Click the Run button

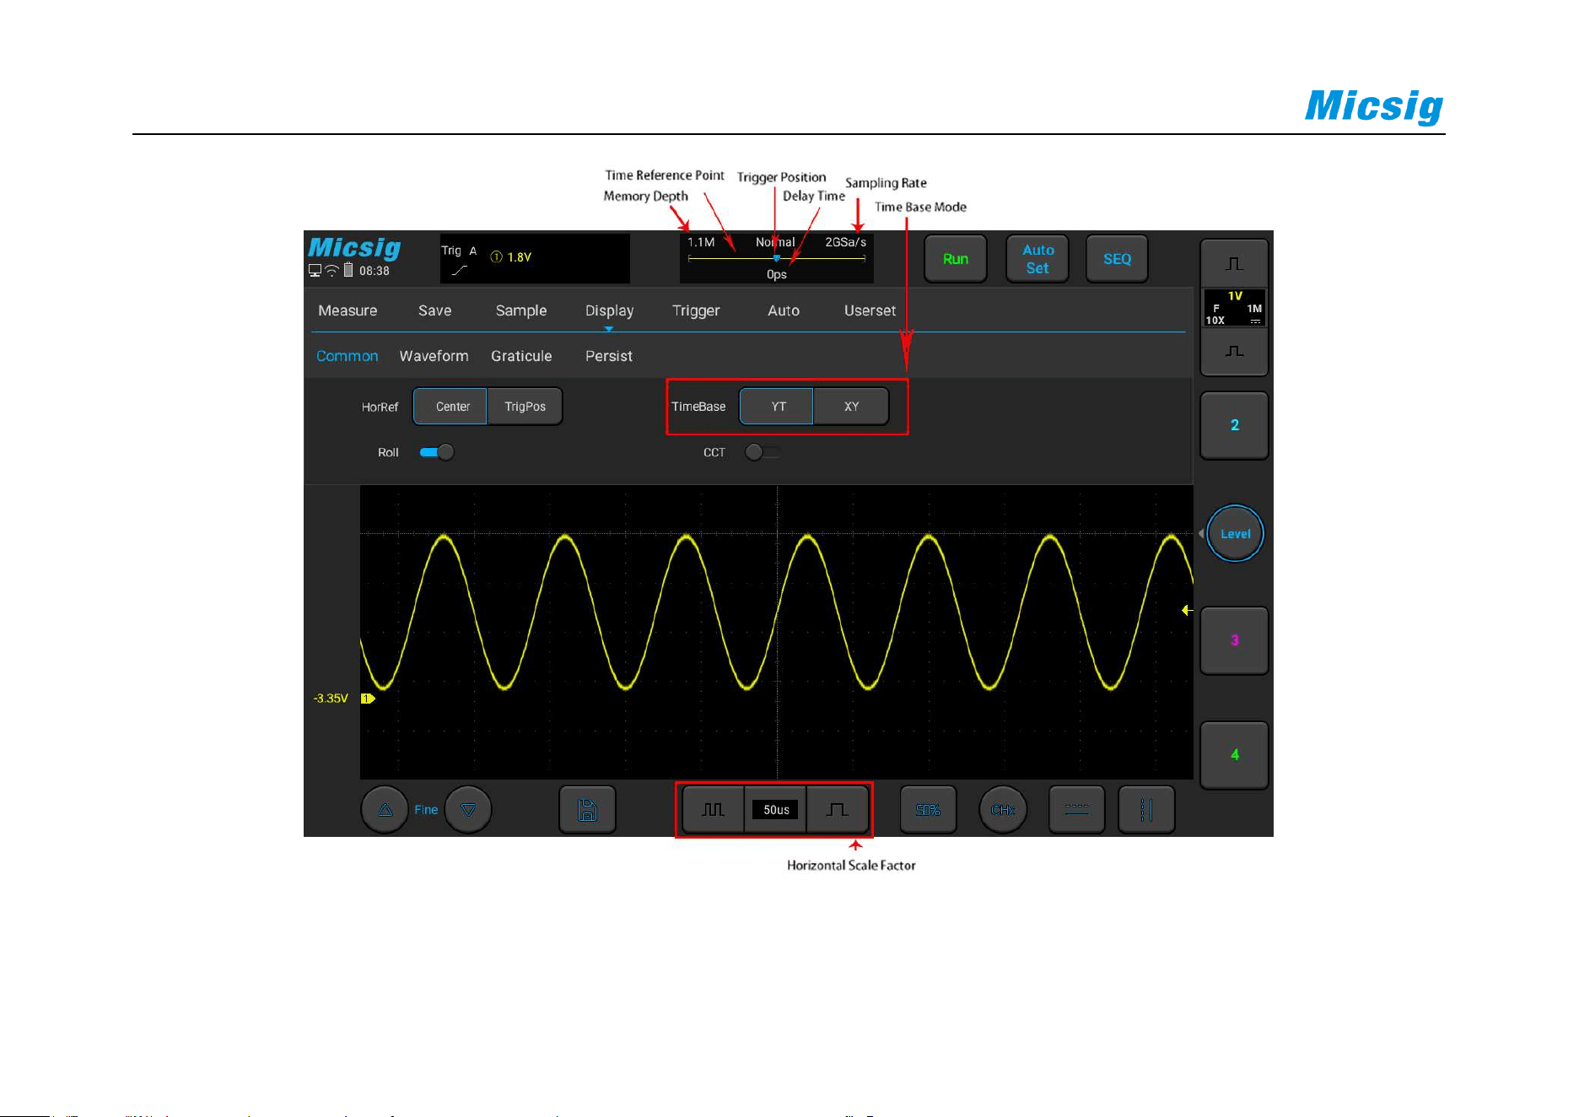pyautogui.click(x=956, y=259)
